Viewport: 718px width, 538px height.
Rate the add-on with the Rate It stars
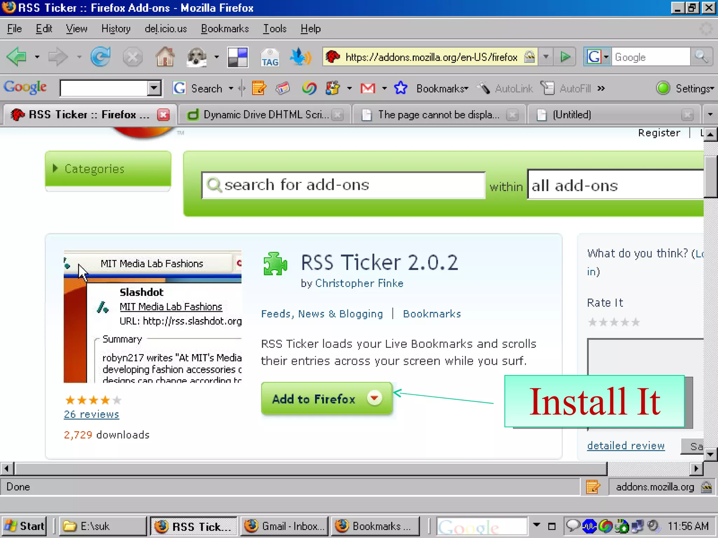pyautogui.click(x=614, y=322)
